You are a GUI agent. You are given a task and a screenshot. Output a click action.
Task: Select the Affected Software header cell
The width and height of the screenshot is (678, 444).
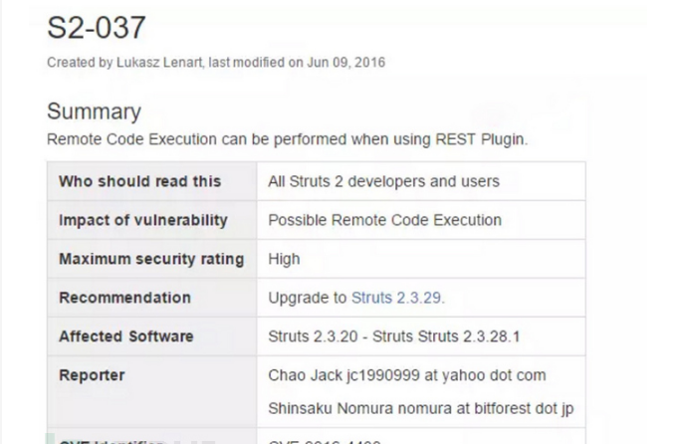(151, 336)
